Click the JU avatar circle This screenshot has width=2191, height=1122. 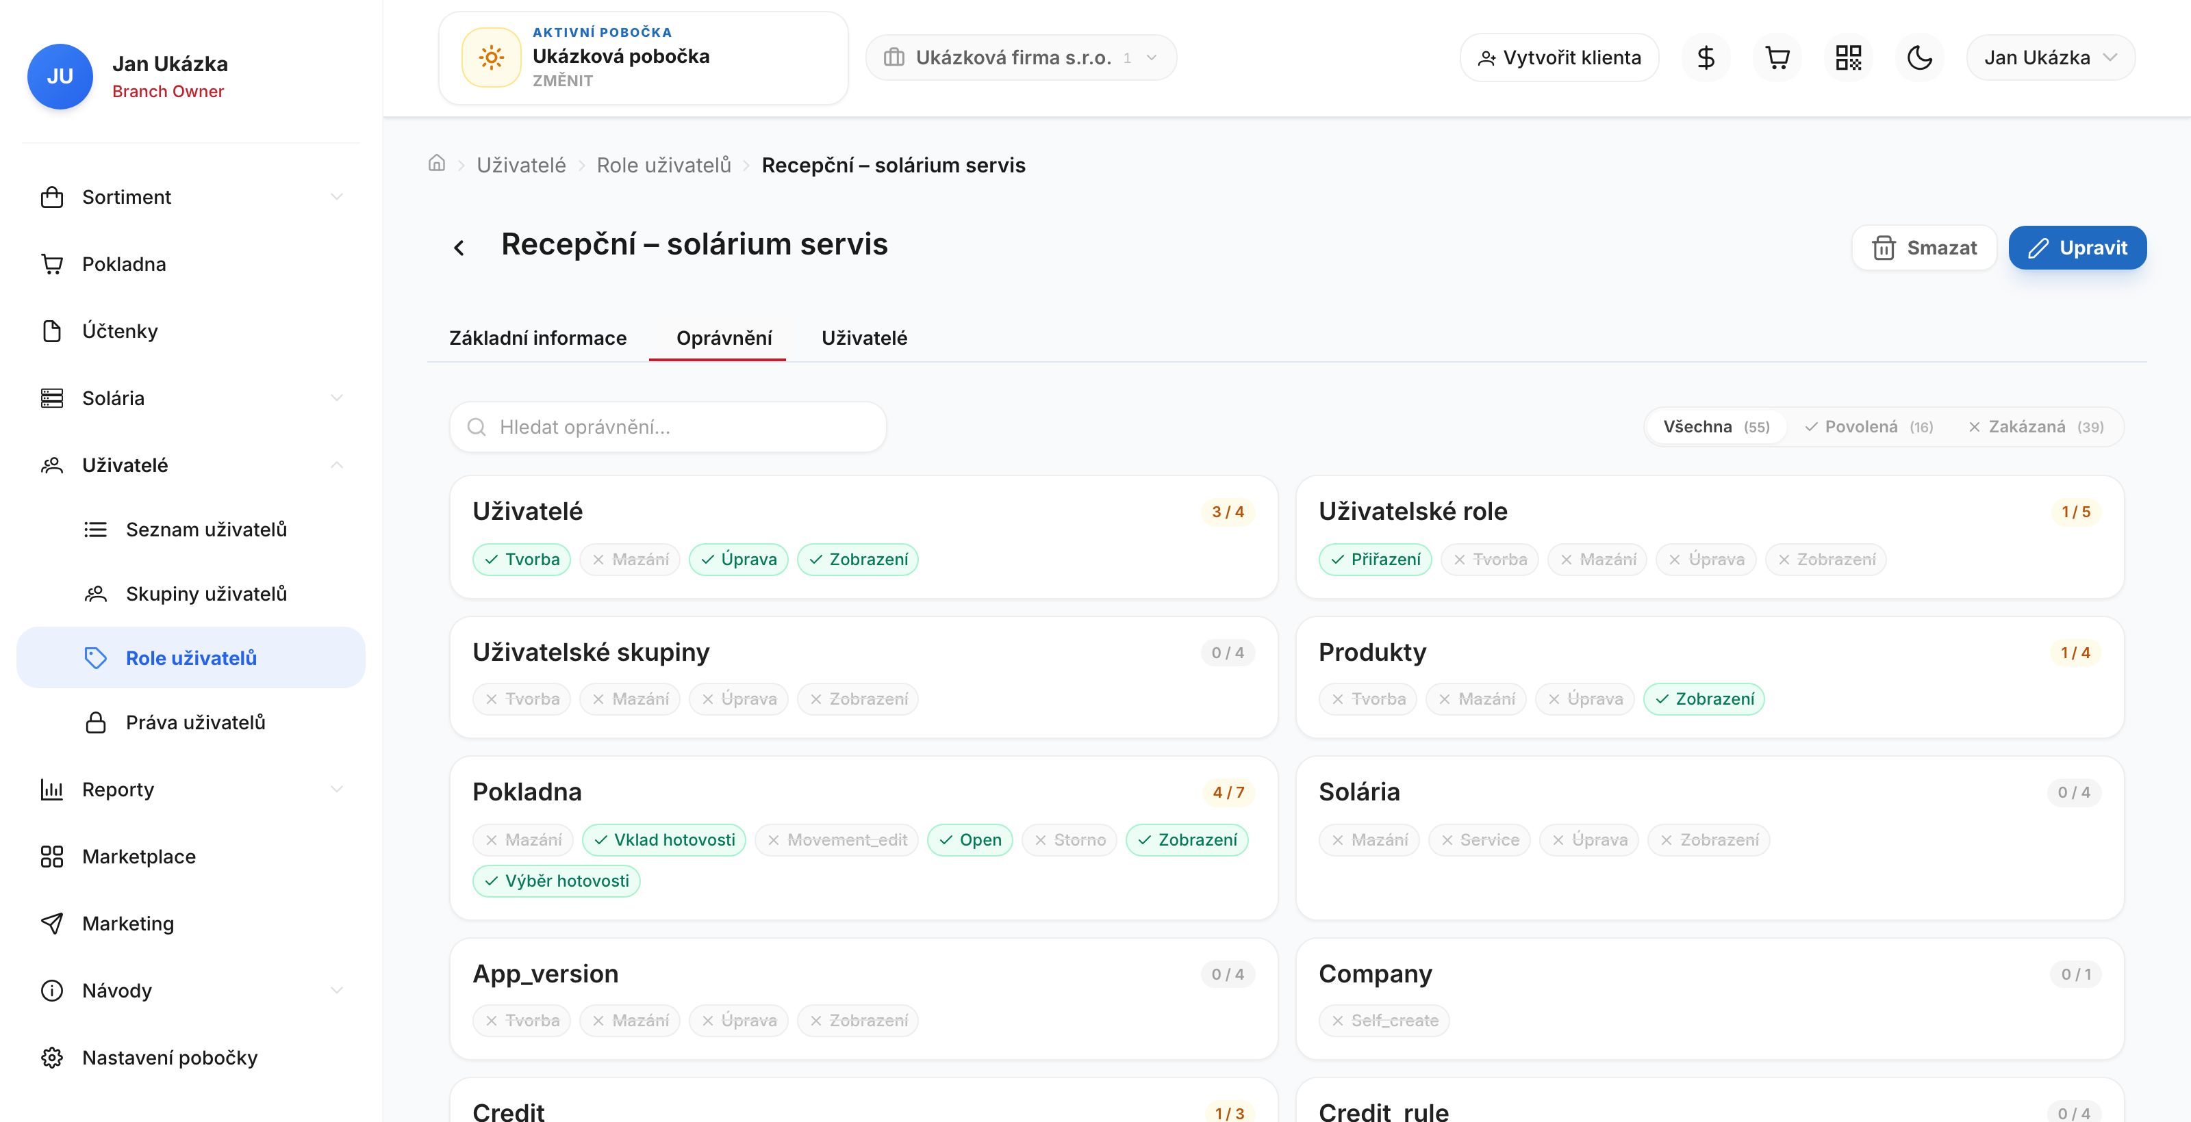click(60, 77)
